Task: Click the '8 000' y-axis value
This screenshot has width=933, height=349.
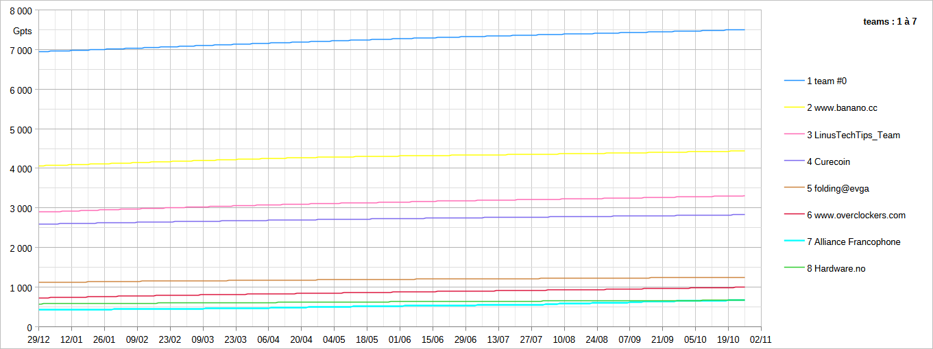Action: [x=21, y=12]
